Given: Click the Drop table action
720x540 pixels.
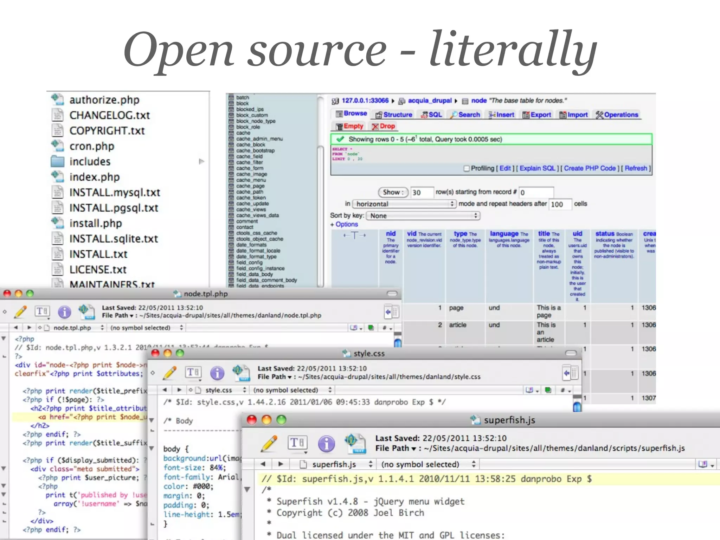Looking at the screenshot, I should click(x=384, y=126).
